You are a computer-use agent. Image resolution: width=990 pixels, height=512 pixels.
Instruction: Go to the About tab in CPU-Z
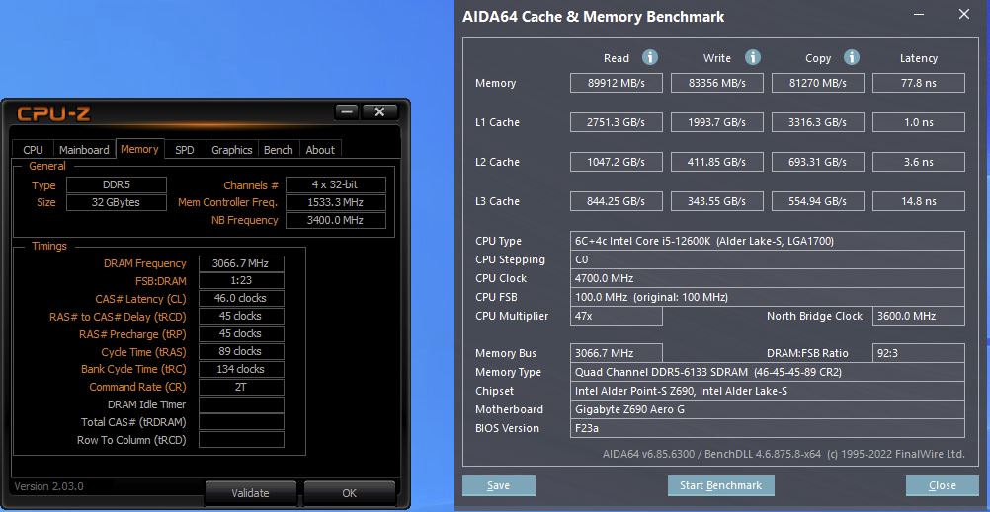pos(320,150)
